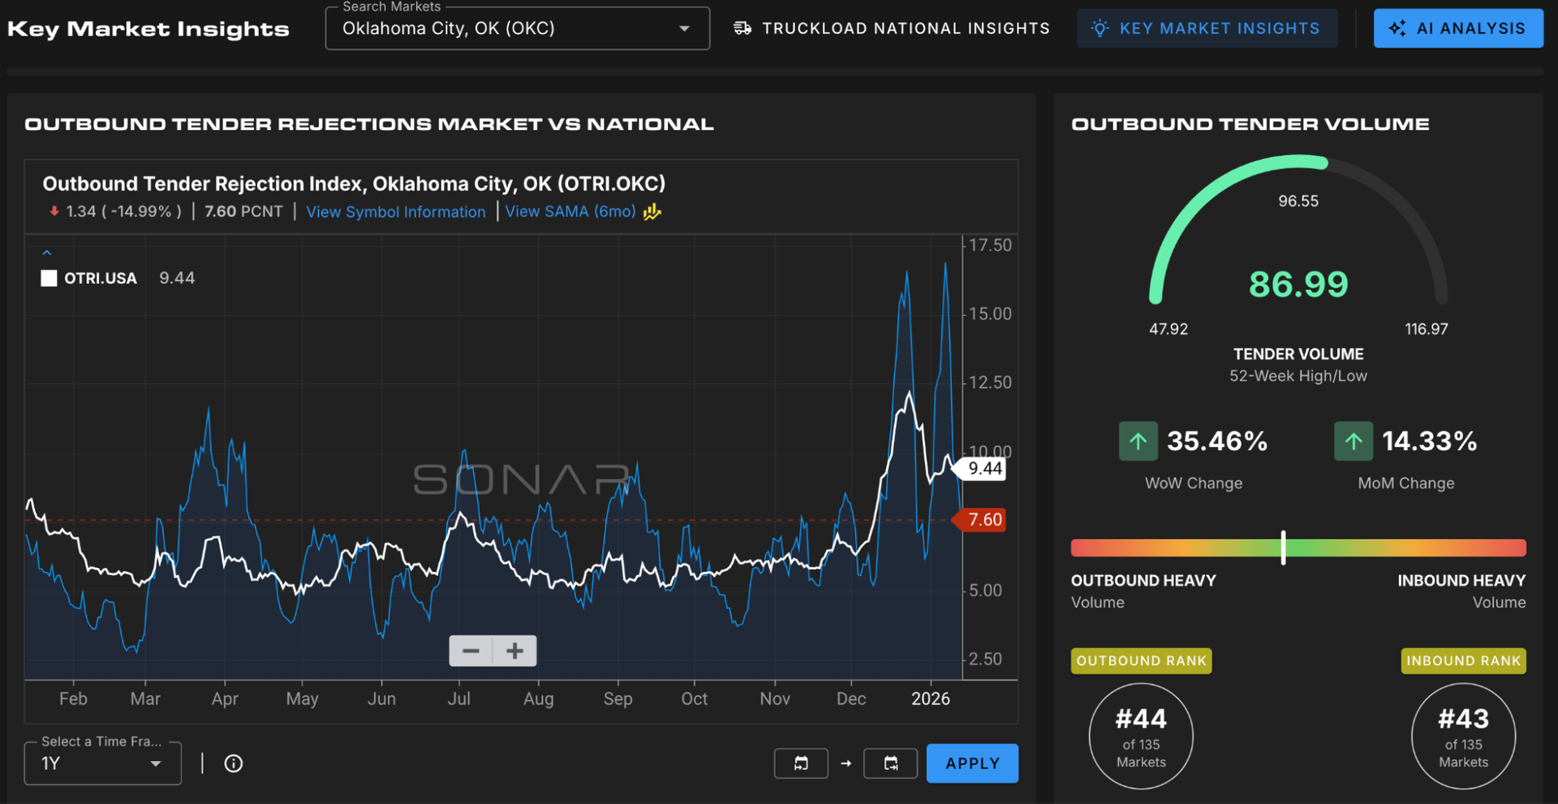Viewport: 1558px width, 804px height.
Task: Open View SAMA (6mo) link
Action: click(x=570, y=212)
